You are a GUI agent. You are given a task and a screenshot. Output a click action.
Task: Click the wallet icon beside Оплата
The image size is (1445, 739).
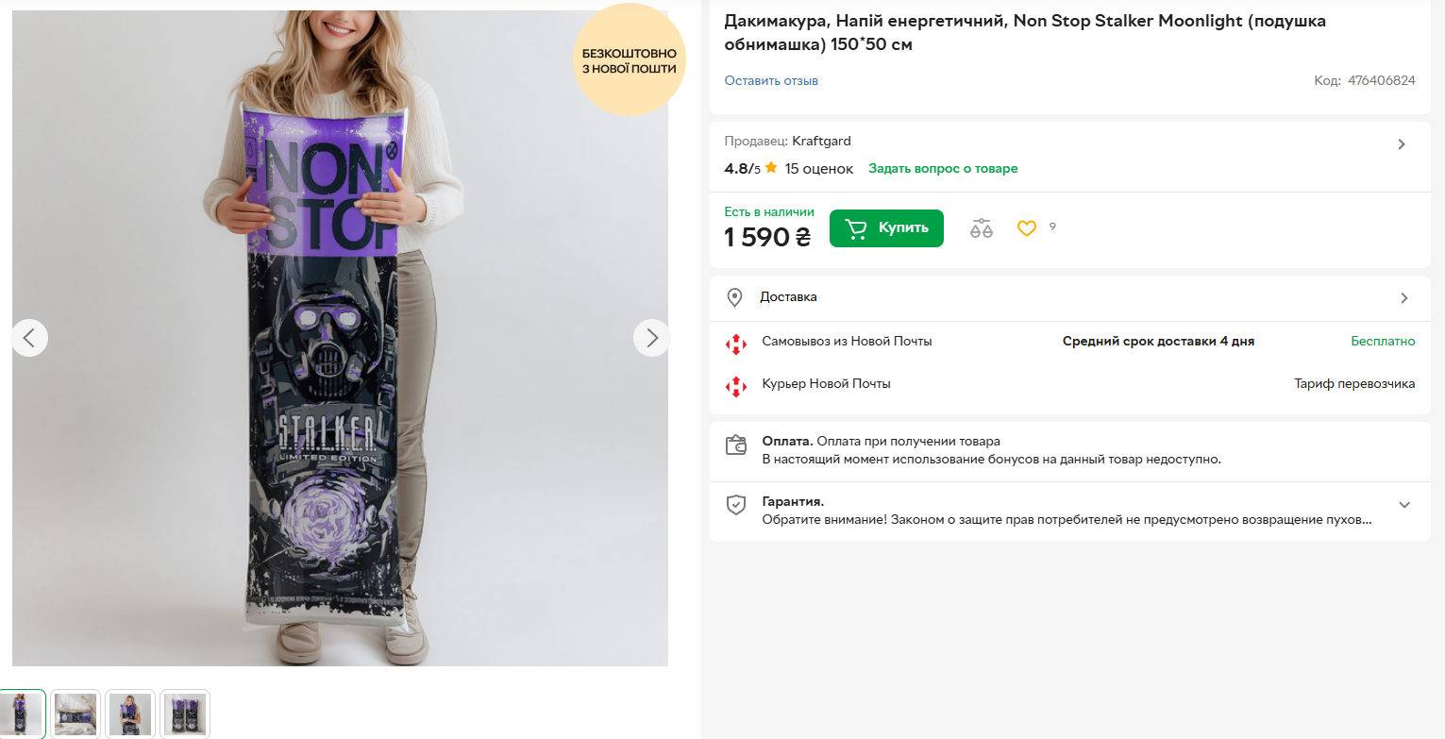pos(735,445)
